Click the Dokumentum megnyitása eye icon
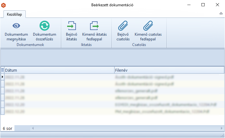Image resolution: width=225 pixels, height=138 pixels. pos(16,26)
